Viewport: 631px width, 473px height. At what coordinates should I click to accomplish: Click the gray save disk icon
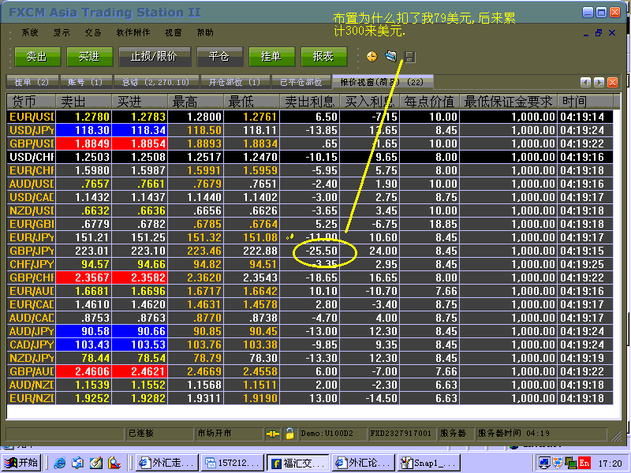click(409, 56)
